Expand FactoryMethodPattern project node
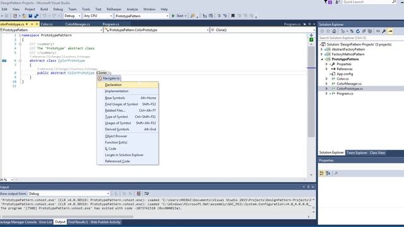Image resolution: width=404 pixels, height=227 pixels. (321, 54)
